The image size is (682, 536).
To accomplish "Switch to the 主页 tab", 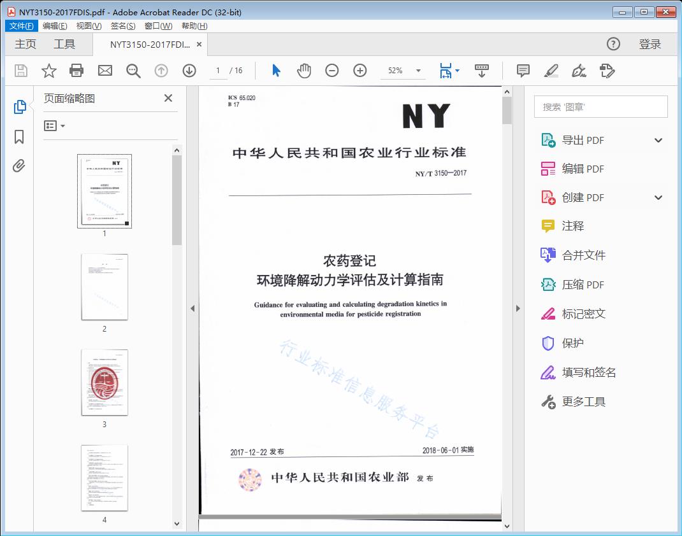I will (x=25, y=44).
